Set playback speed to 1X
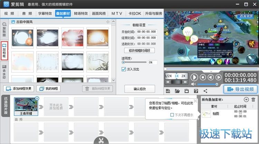The image size is (259, 144). (176, 76)
